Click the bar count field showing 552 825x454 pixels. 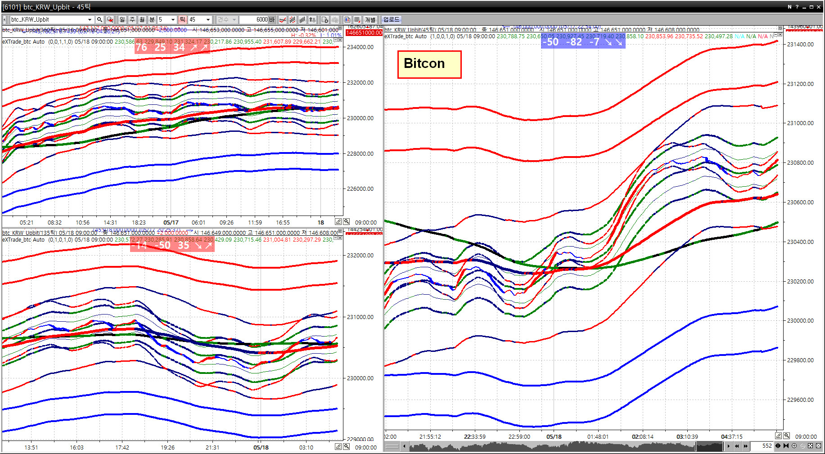(x=763, y=446)
